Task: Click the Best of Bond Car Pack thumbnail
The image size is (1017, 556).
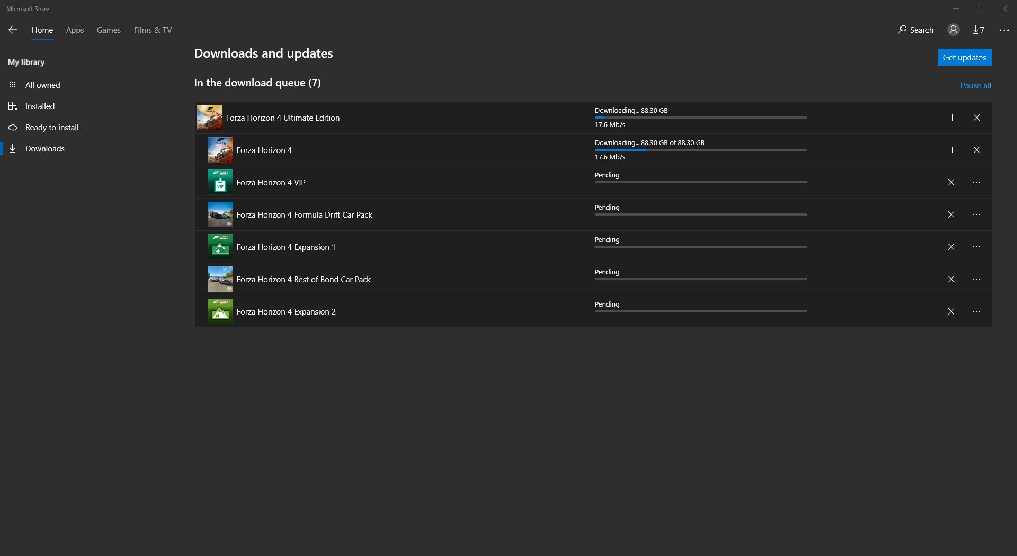Action: pos(220,279)
